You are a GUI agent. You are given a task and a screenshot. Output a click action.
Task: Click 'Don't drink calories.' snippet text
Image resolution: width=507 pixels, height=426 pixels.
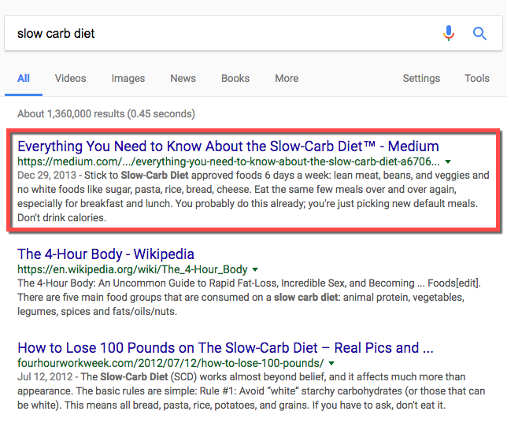61,217
